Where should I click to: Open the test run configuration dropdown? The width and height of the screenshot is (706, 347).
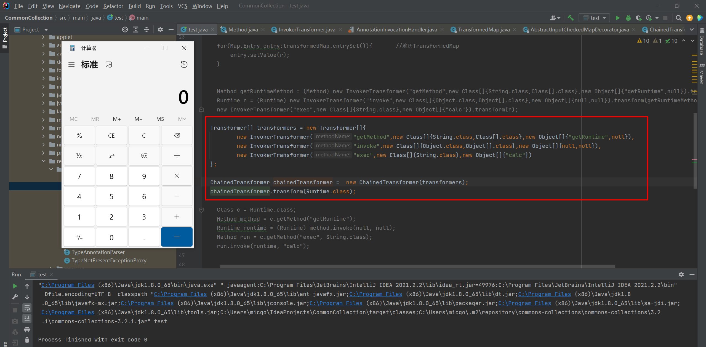pyautogui.click(x=594, y=18)
